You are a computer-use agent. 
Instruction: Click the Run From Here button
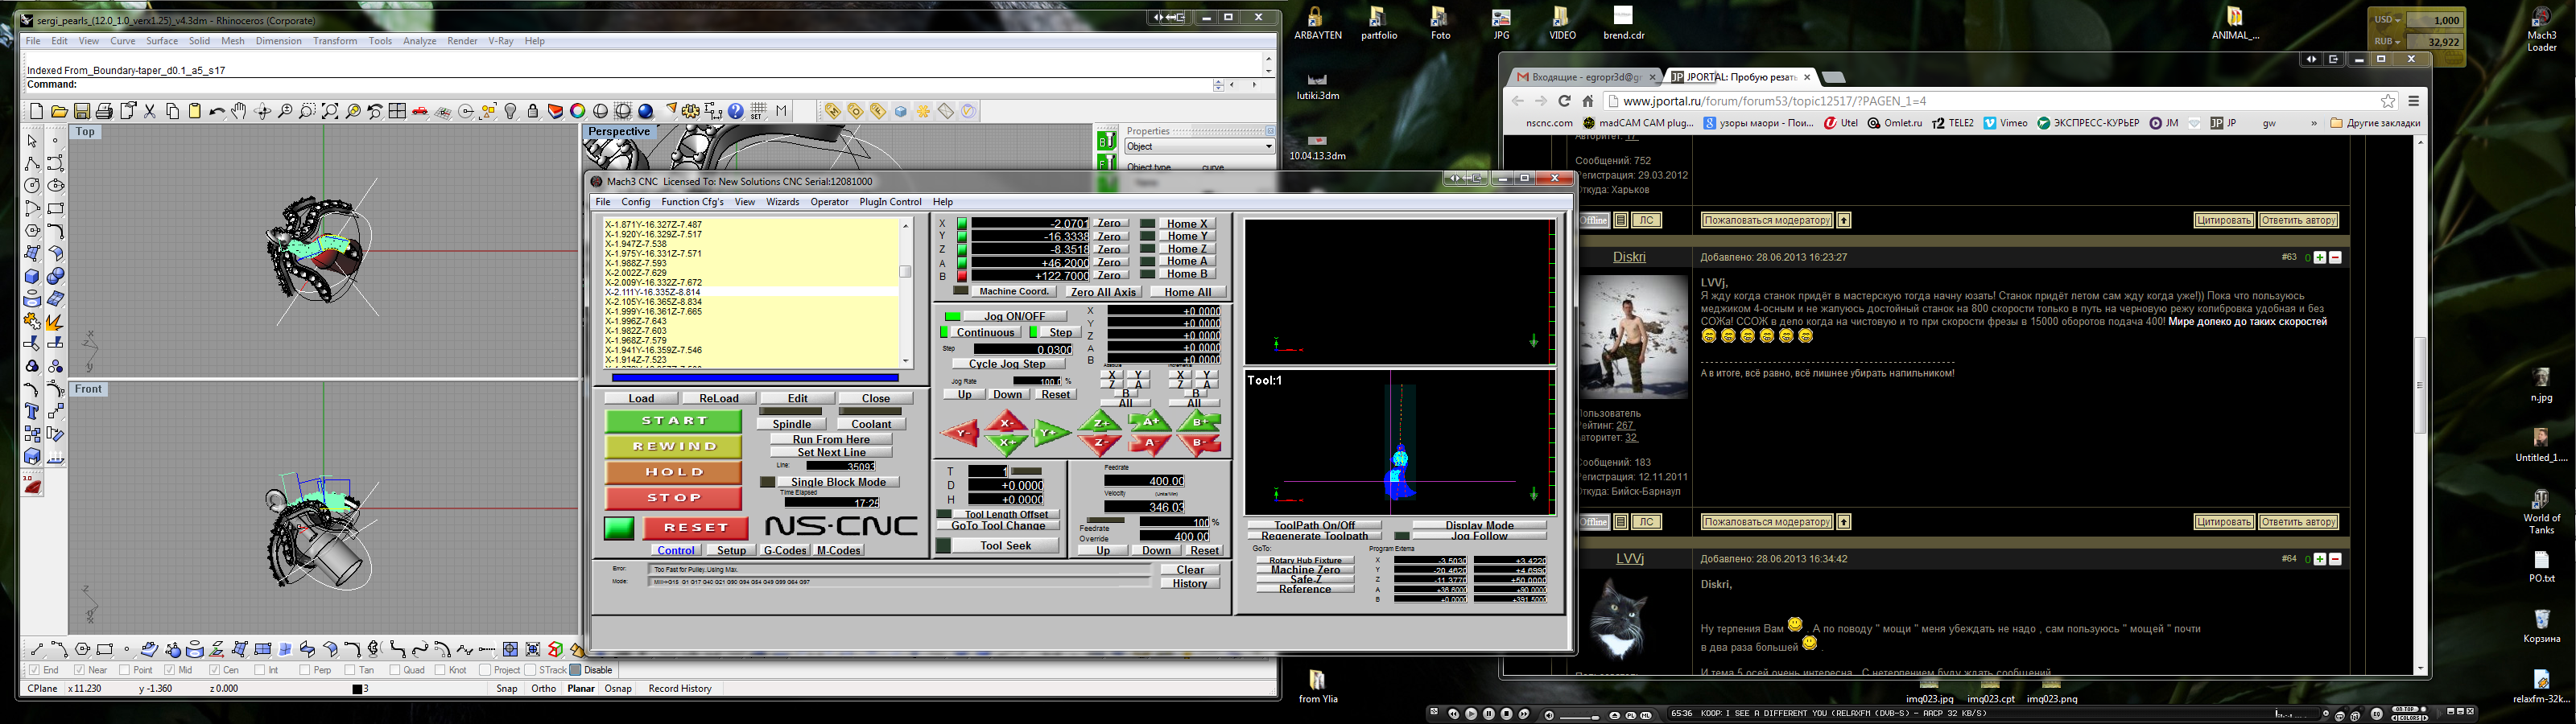[x=830, y=439]
